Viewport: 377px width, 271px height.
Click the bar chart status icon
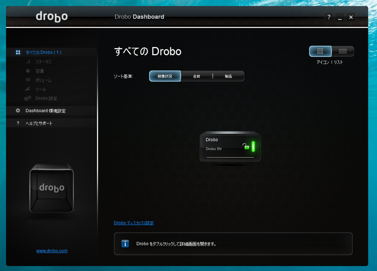[28, 61]
